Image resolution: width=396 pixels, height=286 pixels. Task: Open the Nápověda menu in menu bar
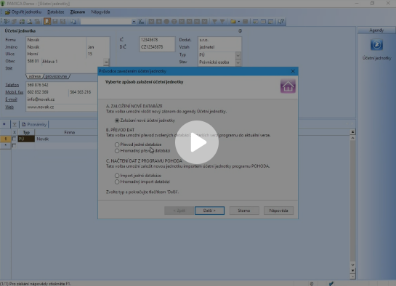coord(100,12)
